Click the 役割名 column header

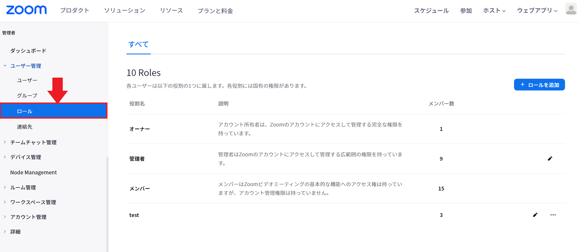pos(137,104)
